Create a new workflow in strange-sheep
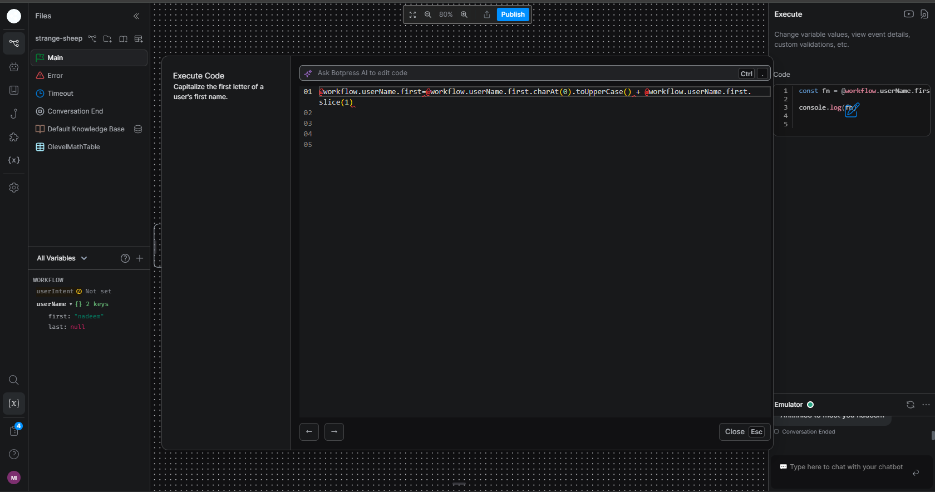935x492 pixels. pyautogui.click(x=92, y=38)
